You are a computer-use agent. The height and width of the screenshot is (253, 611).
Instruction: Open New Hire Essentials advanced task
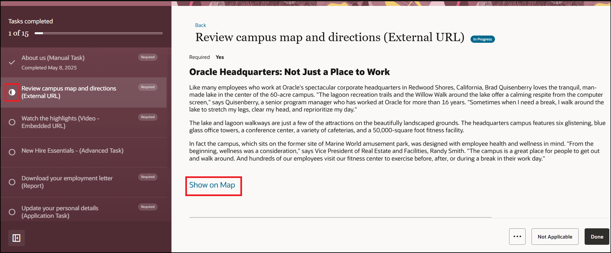point(83,152)
